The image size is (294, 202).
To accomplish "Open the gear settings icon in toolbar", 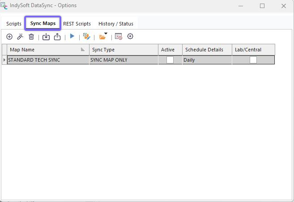I will click(130, 37).
